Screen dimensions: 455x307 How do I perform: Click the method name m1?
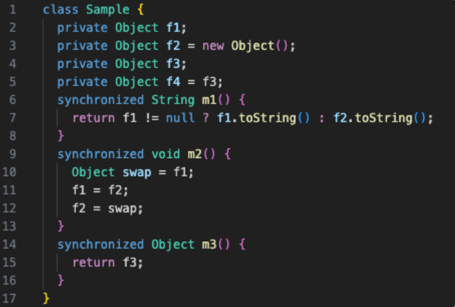point(209,100)
